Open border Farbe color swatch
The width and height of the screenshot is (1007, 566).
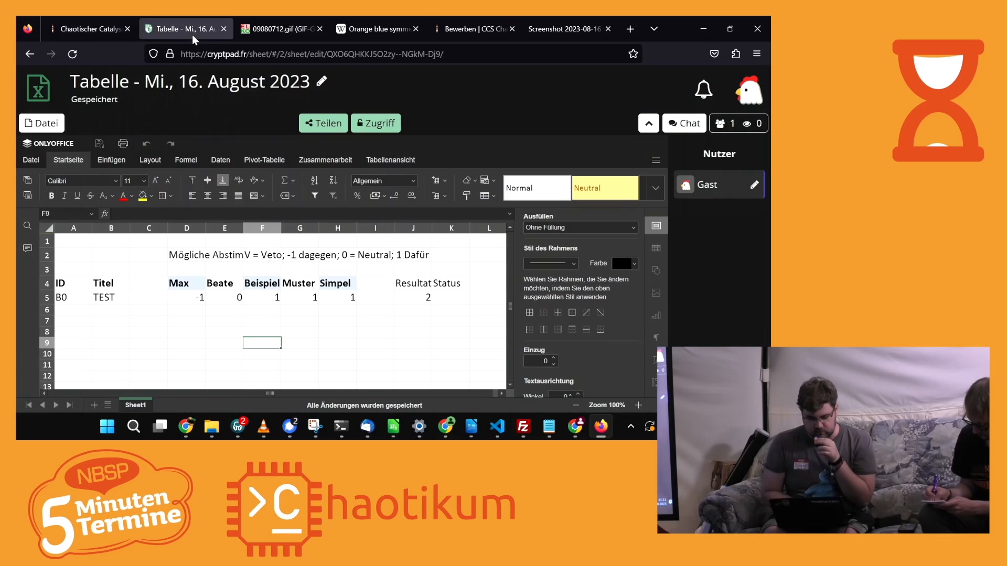click(x=624, y=263)
